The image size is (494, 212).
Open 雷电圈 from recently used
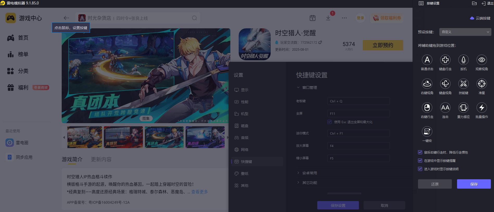(x=17, y=143)
